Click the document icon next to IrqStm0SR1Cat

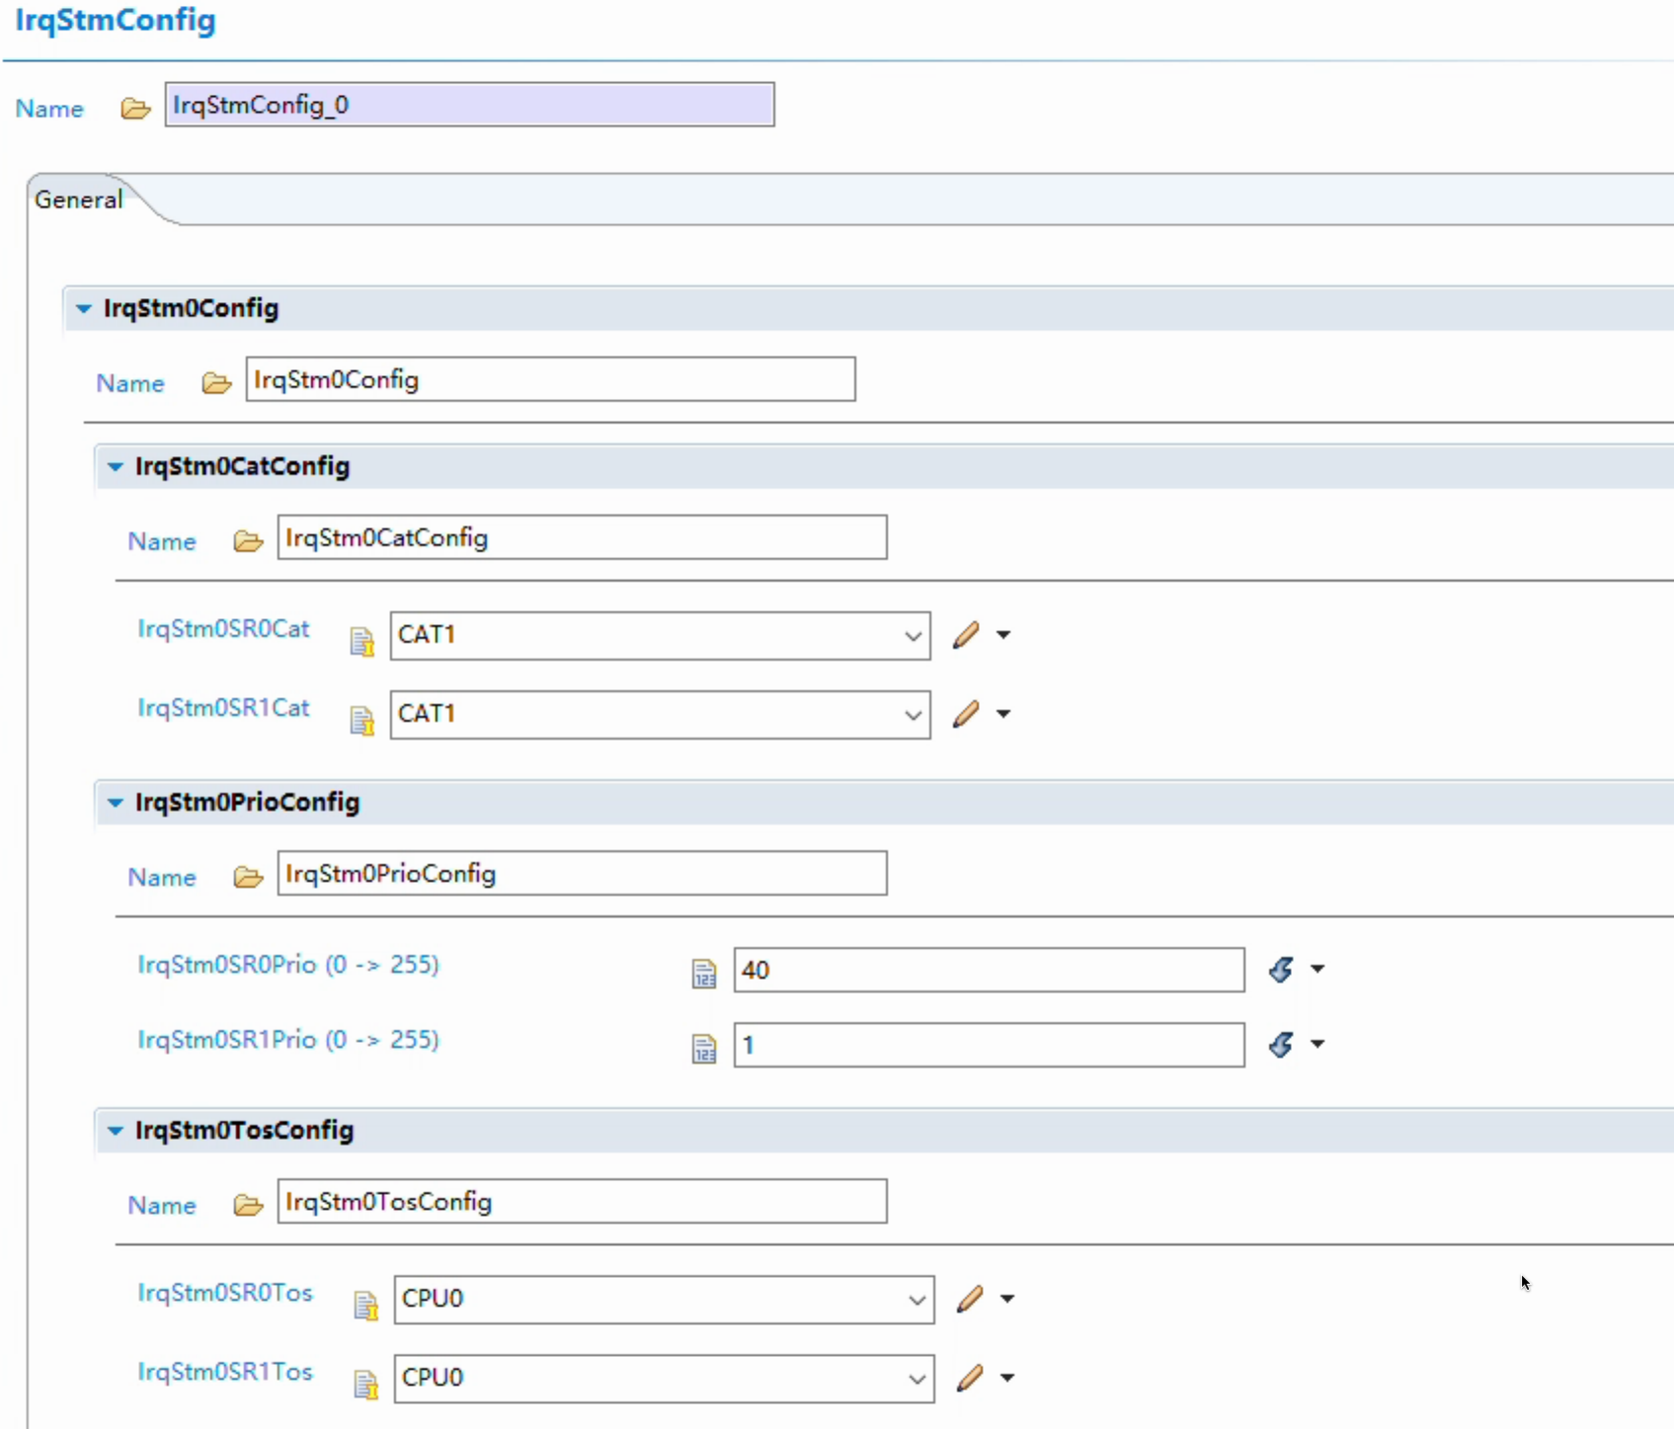click(362, 720)
